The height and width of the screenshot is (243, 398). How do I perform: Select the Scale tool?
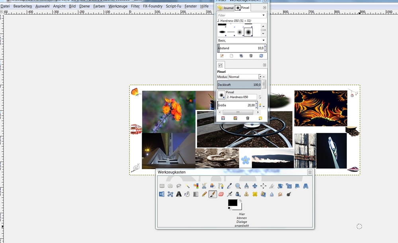coord(289,186)
